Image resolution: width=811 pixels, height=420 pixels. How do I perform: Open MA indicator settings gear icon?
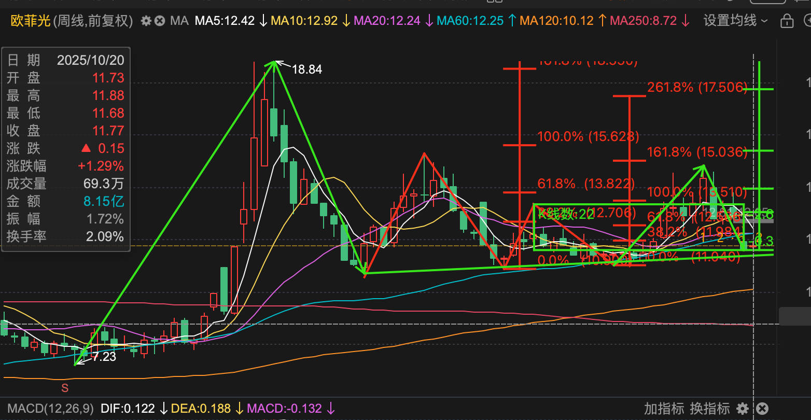point(146,21)
